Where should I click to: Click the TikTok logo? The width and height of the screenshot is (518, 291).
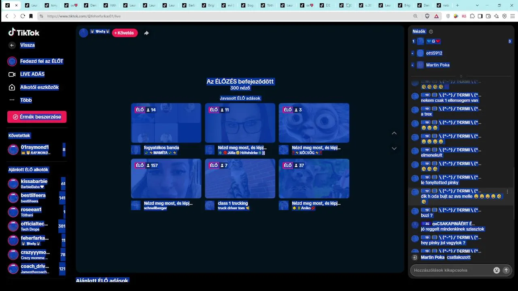point(24,32)
